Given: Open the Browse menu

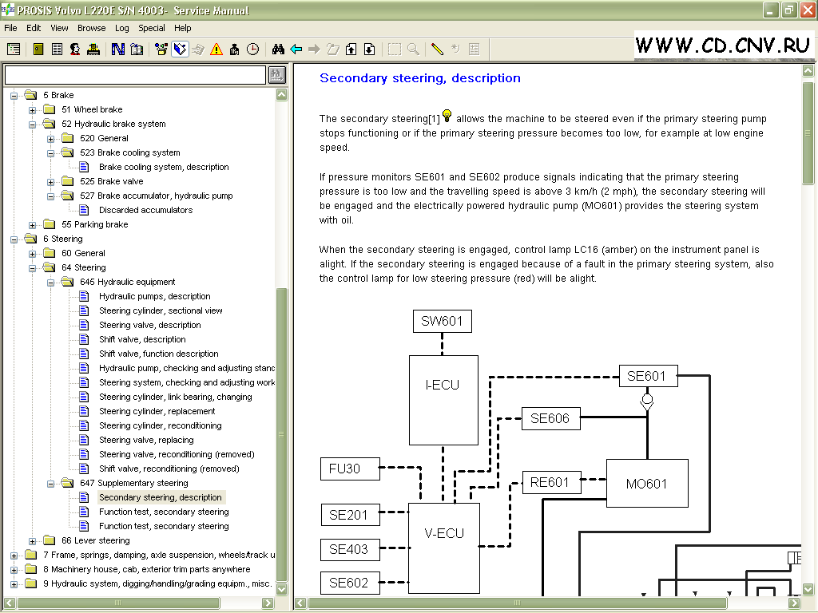Looking at the screenshot, I should coord(91,28).
